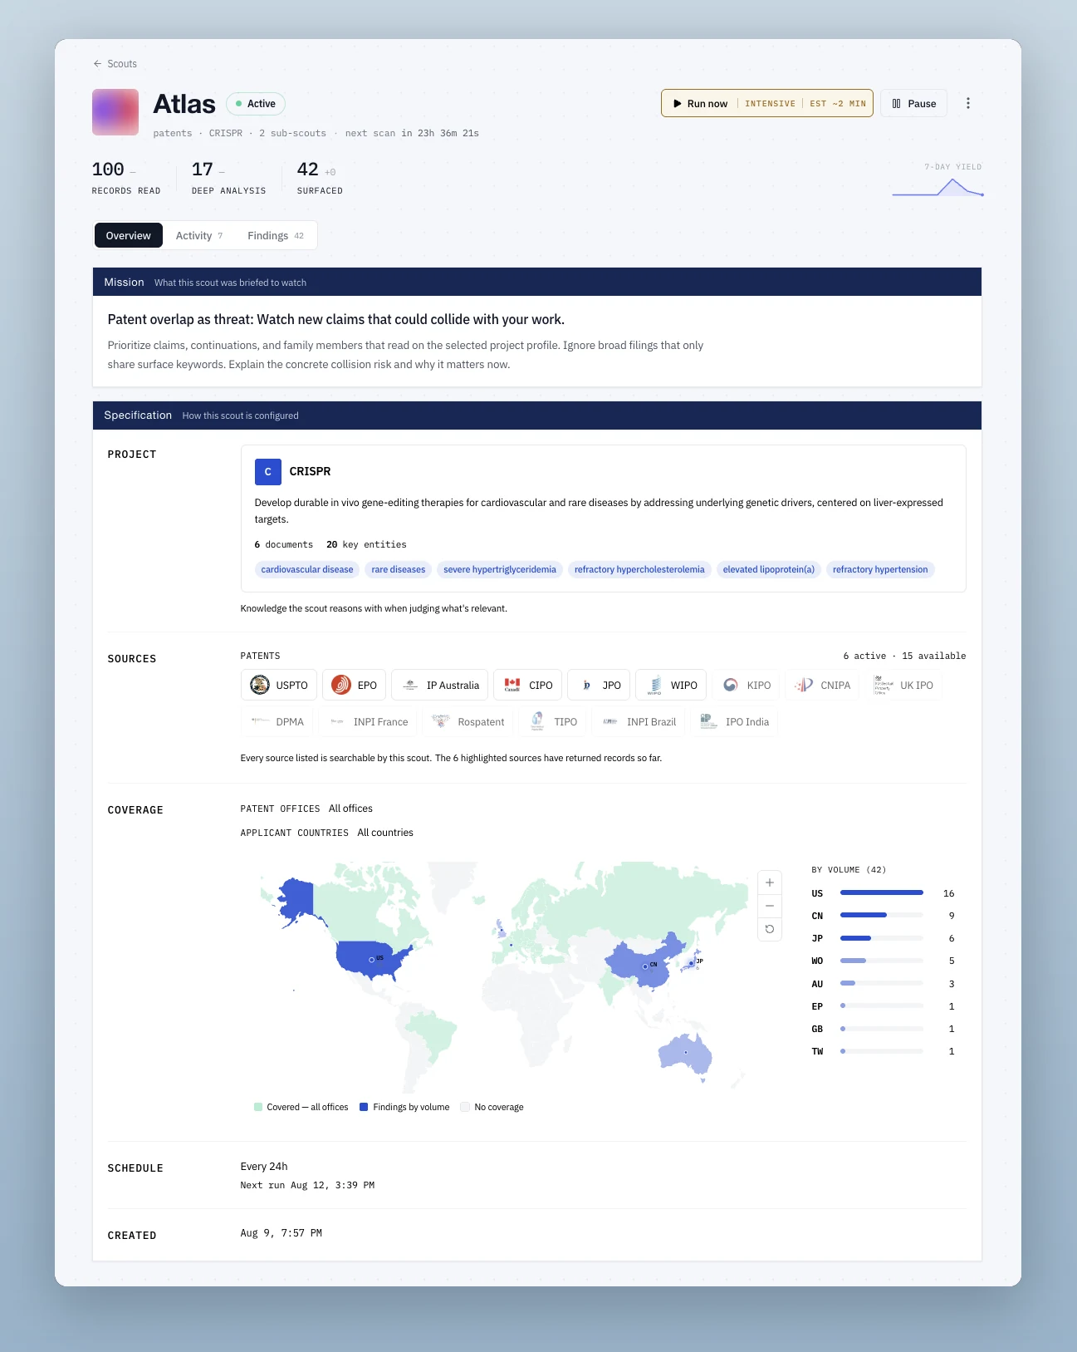
Task: Click 'Next run Aug 12, 3:39 PM' text
Action: tap(307, 1186)
